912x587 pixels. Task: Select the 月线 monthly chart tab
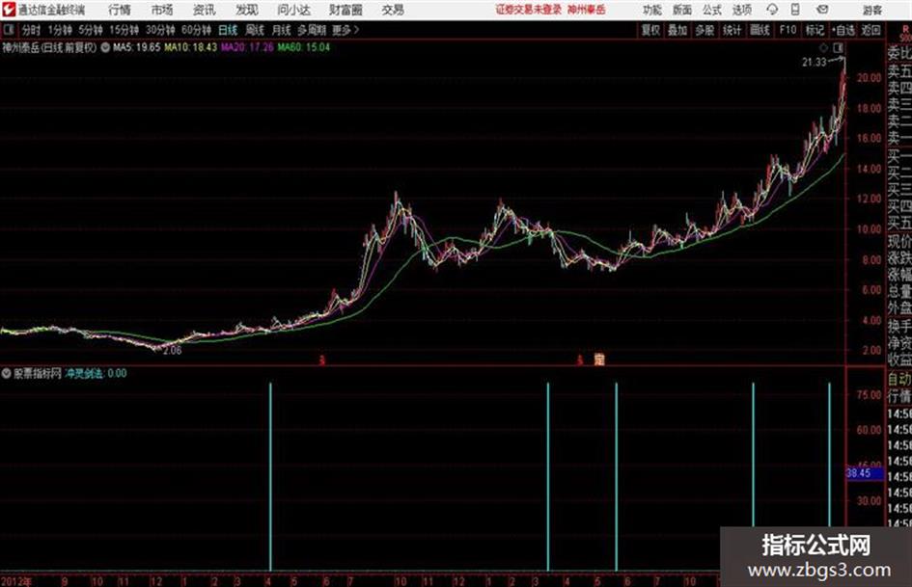click(x=282, y=30)
